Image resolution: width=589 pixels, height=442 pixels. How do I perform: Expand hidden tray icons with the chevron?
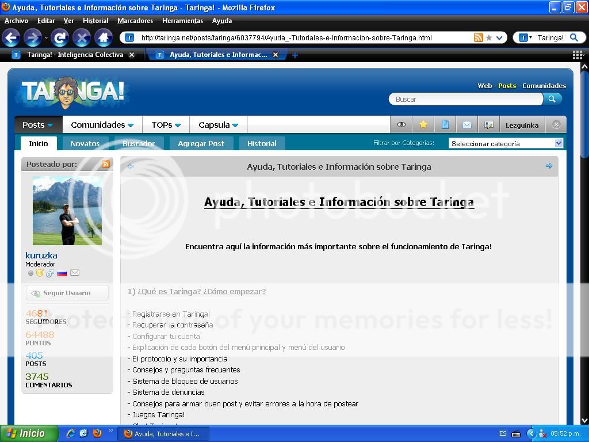click(531, 434)
